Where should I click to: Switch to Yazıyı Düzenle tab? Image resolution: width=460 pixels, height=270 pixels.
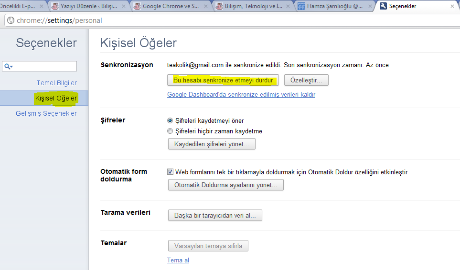89,6
